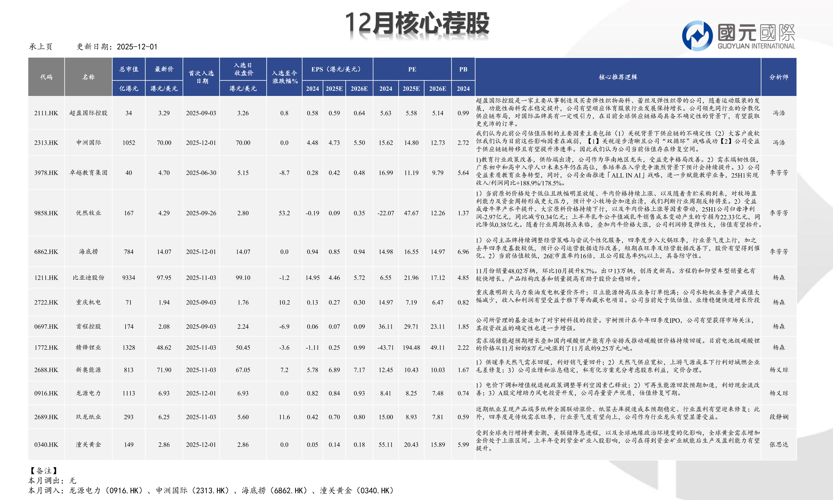Click the 12月核心荐股 page title

coord(417,24)
